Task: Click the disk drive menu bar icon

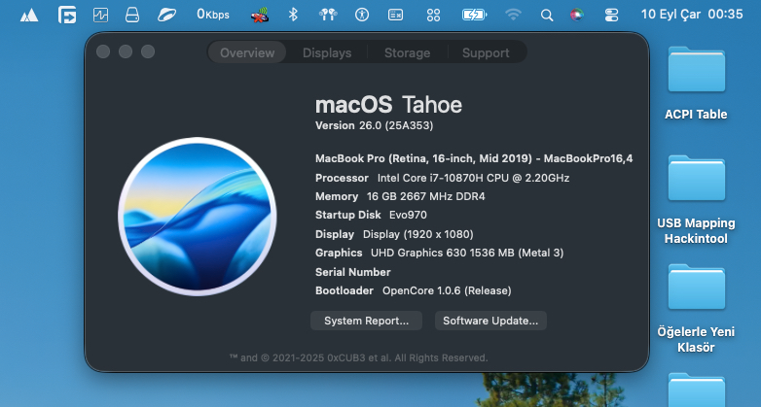Action: tap(132, 15)
